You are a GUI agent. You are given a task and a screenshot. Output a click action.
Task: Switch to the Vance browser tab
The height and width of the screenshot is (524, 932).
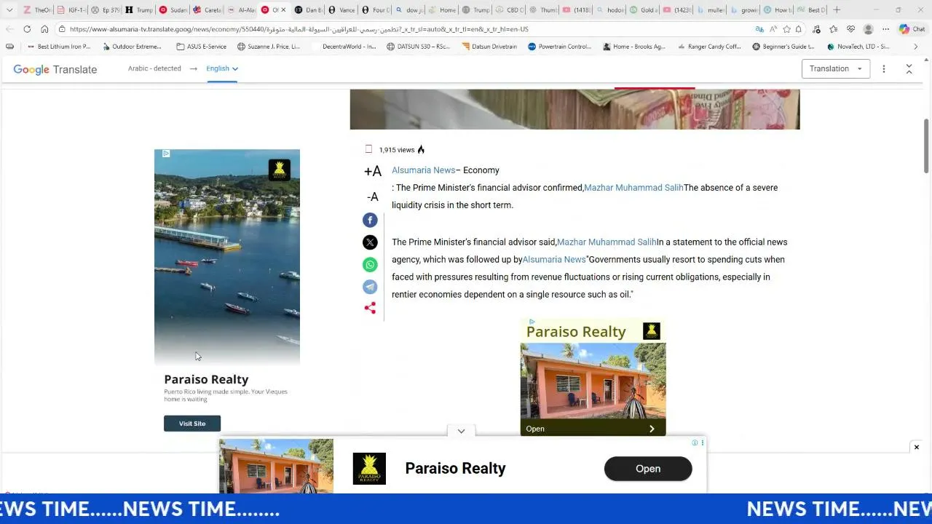click(341, 9)
